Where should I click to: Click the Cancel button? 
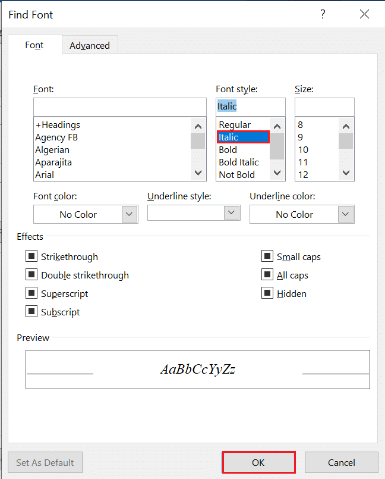coord(342,462)
